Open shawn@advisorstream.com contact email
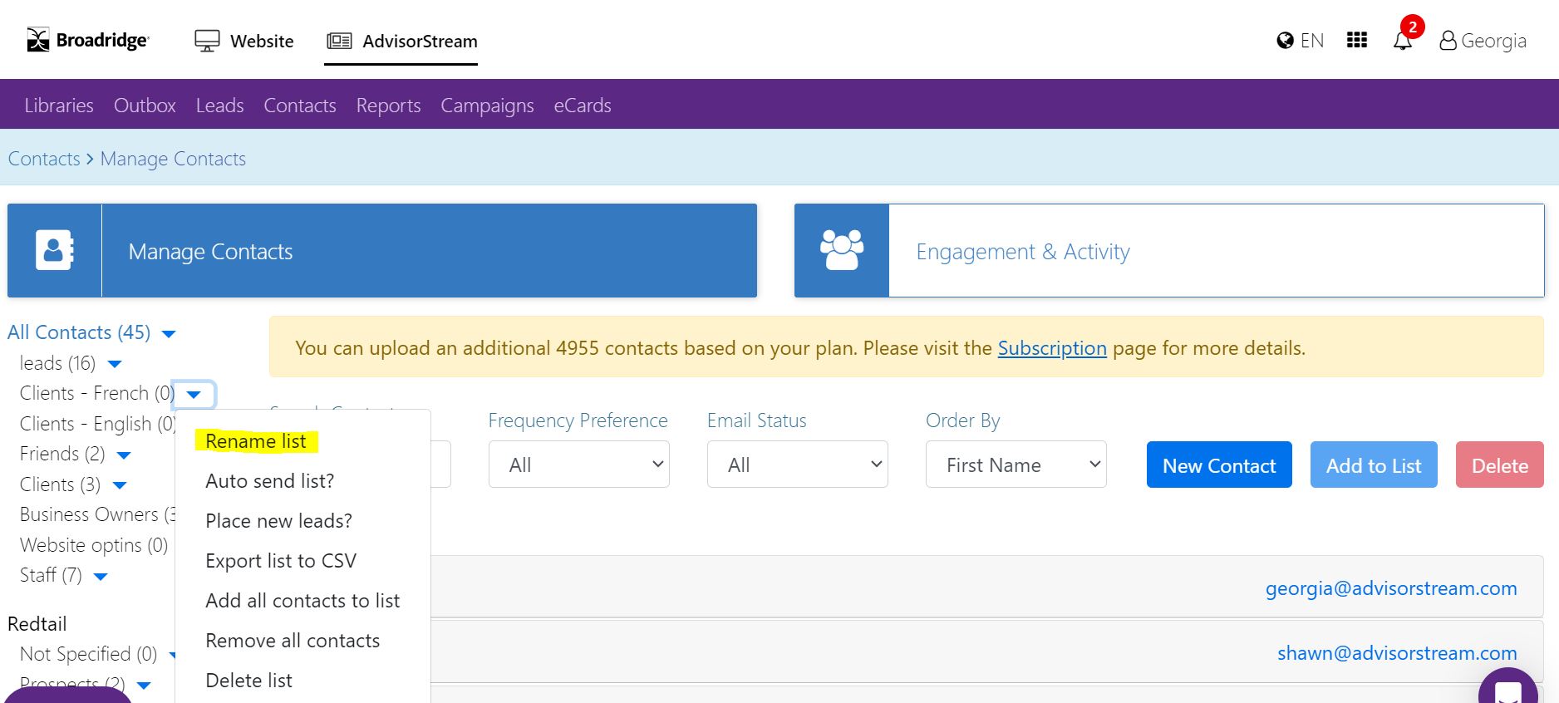The image size is (1559, 703). (1397, 653)
